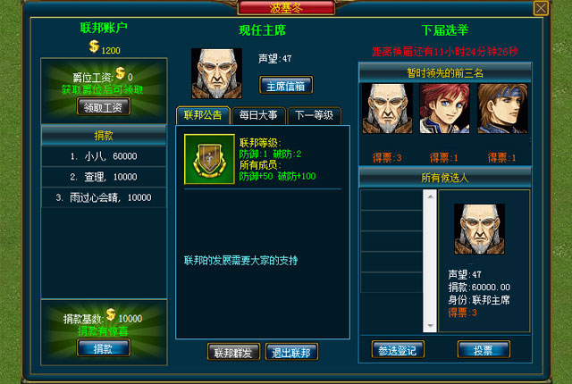Click selected candidate's large portrait
This screenshot has height=384, width=572.
479,229
